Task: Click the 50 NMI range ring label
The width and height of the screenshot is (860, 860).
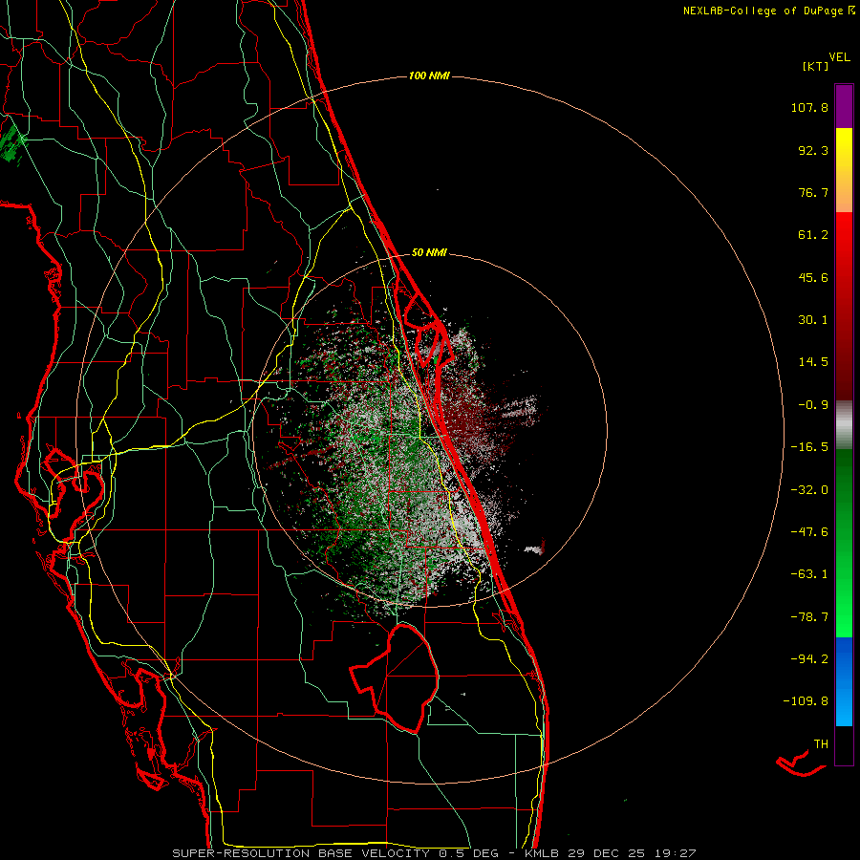Action: click(429, 252)
